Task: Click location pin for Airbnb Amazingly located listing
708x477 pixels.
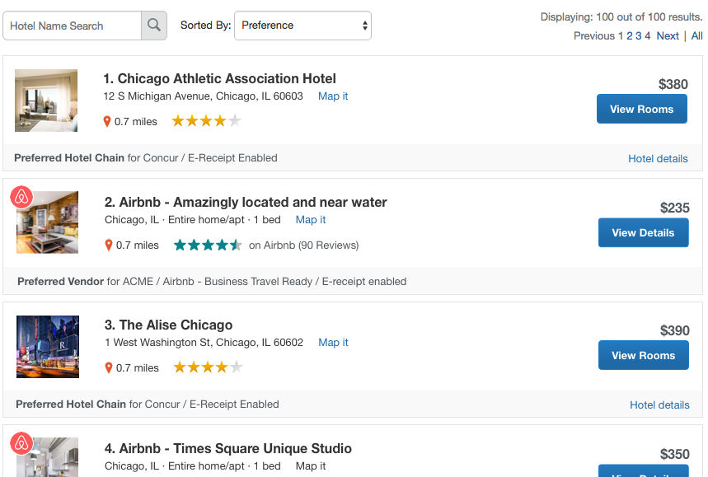Action: [108, 245]
